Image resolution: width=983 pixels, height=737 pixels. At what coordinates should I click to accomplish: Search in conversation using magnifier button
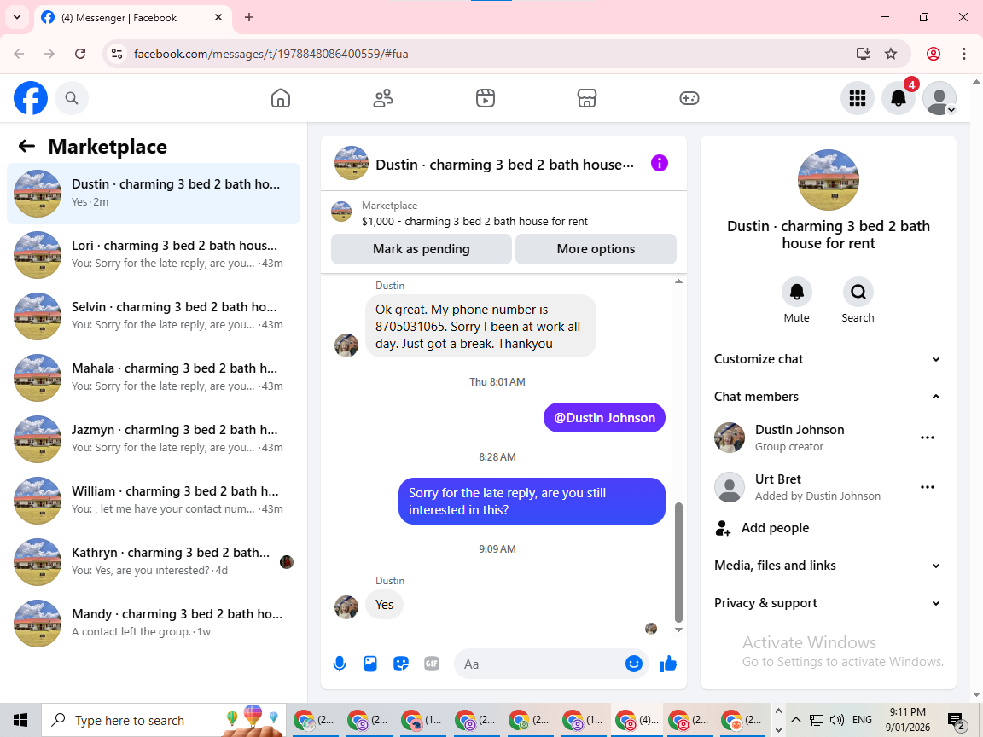[x=858, y=292]
